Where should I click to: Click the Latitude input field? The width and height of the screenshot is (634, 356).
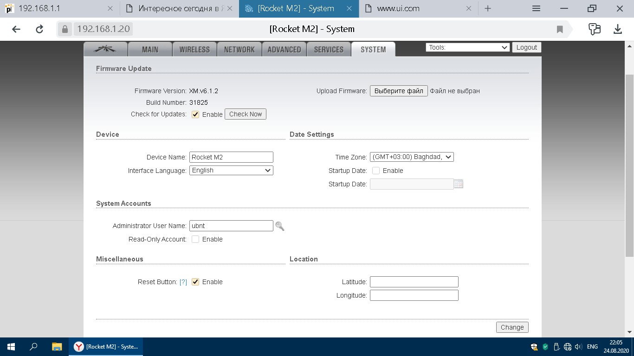click(x=414, y=282)
